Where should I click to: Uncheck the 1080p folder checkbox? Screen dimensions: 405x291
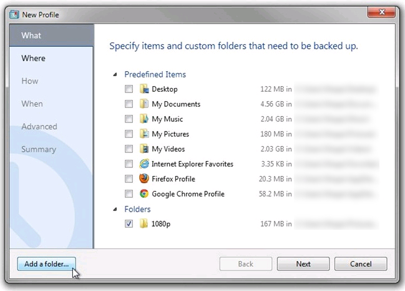point(129,224)
